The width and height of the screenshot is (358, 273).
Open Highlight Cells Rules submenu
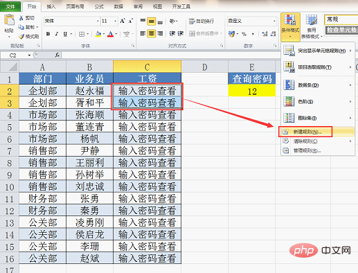(318, 51)
